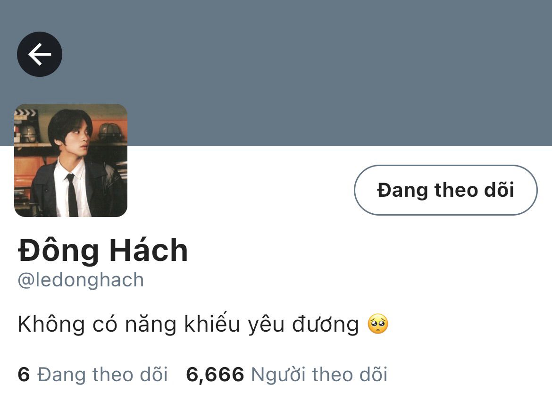The width and height of the screenshot is (552, 418).
Task: Click the @ledonghach username handle
Action: (81, 281)
